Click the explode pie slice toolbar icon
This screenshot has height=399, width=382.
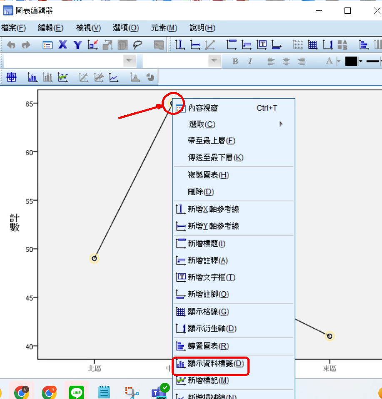pos(150,77)
